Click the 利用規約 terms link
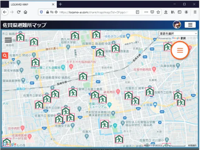 click(x=192, y=145)
